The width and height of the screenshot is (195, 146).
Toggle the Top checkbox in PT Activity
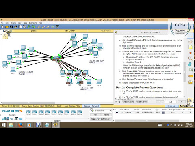(x=116, y=102)
